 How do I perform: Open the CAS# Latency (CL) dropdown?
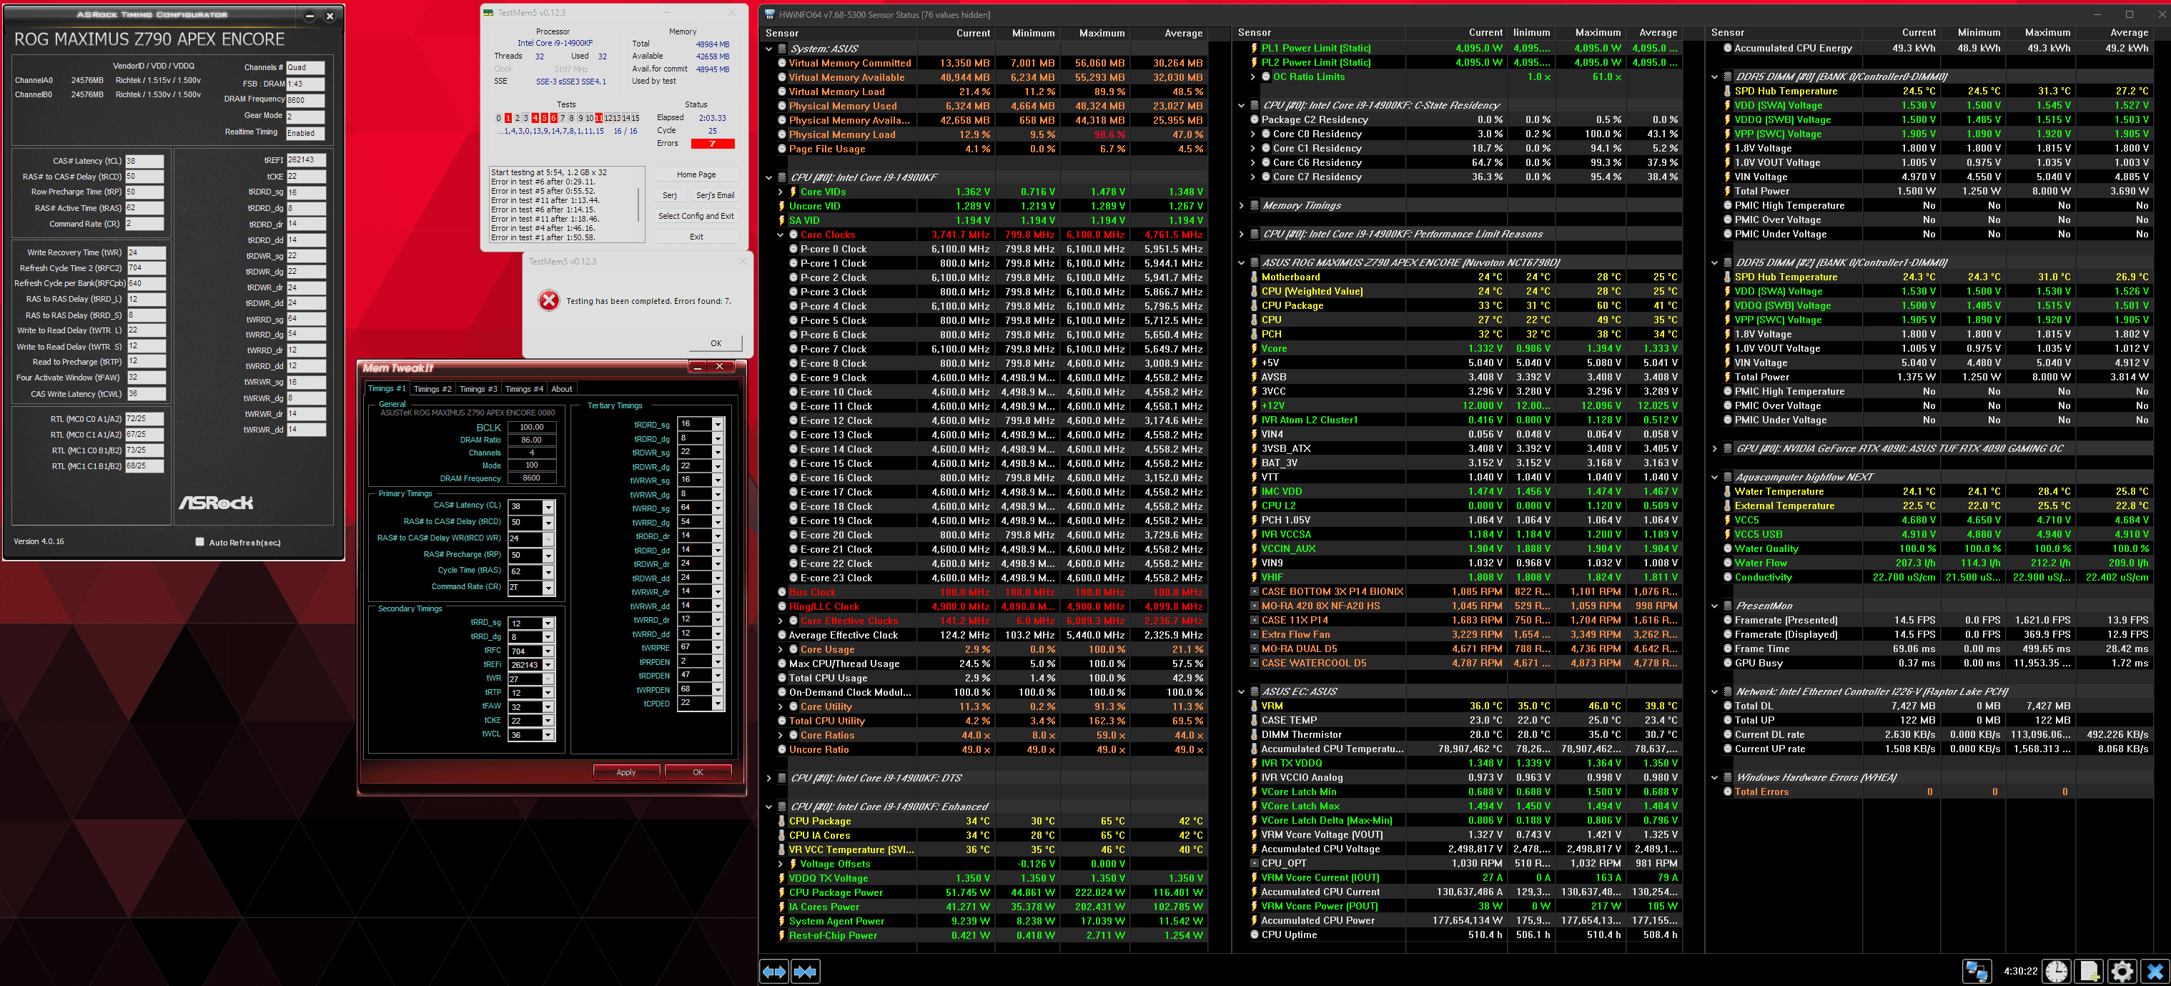(x=548, y=506)
